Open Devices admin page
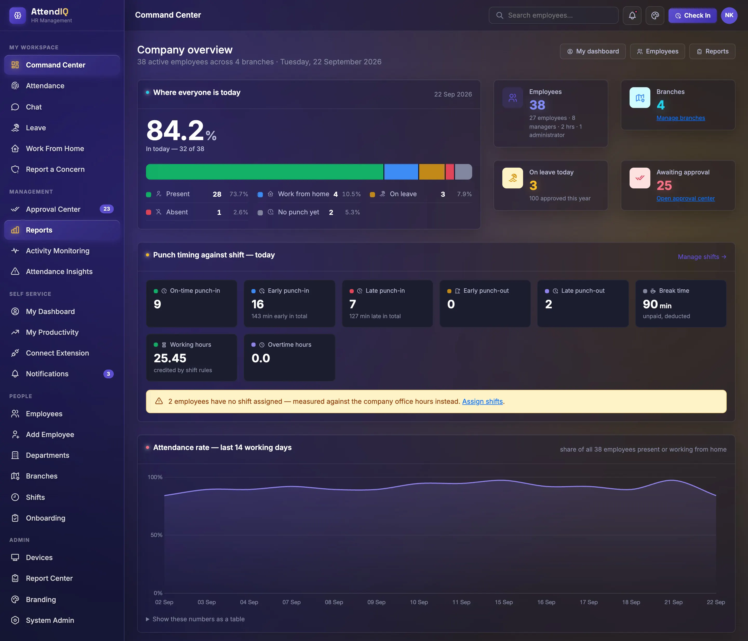The width and height of the screenshot is (748, 641). pos(62,557)
